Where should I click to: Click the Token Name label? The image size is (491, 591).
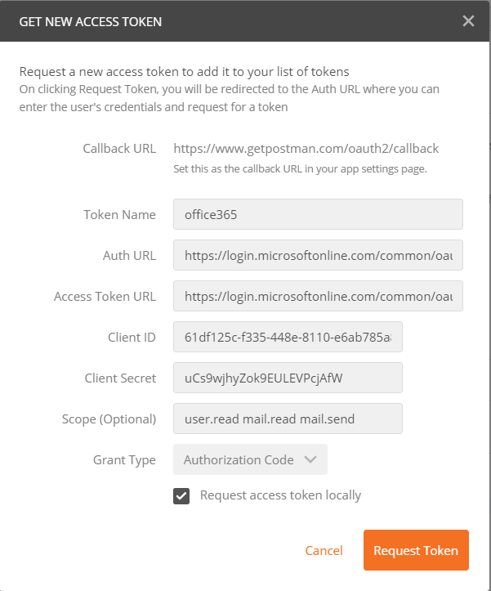(x=119, y=215)
